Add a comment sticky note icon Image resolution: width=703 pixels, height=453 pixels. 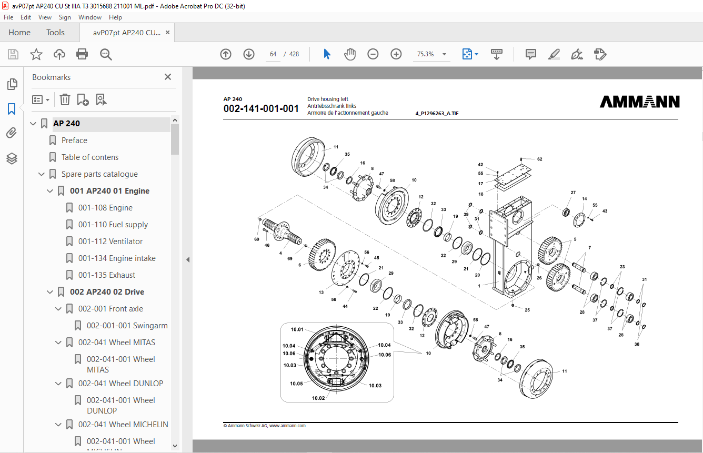pyautogui.click(x=531, y=54)
